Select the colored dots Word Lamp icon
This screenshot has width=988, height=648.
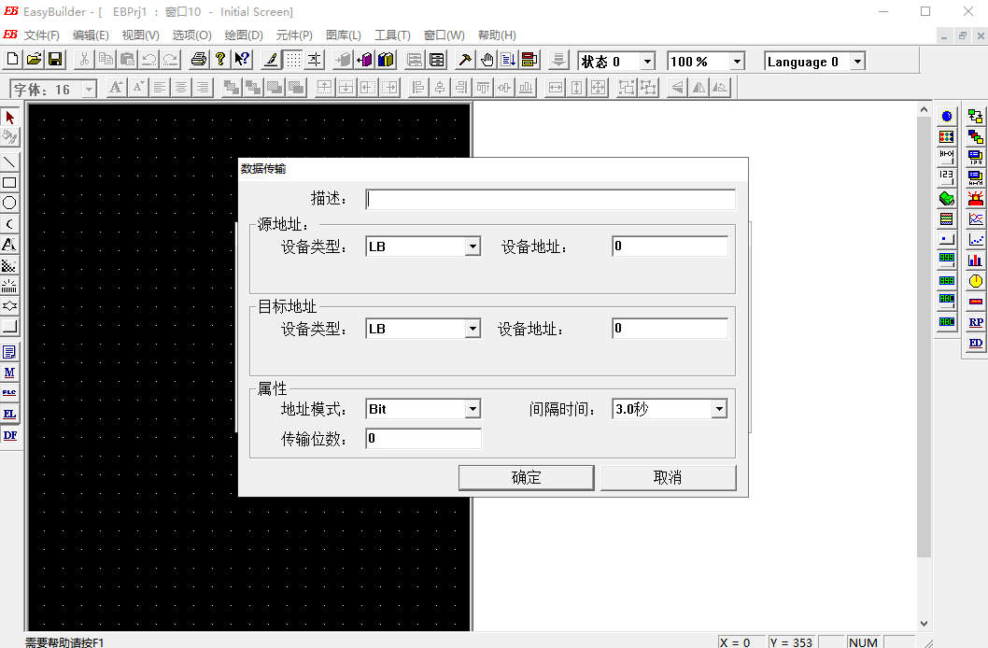click(x=946, y=136)
